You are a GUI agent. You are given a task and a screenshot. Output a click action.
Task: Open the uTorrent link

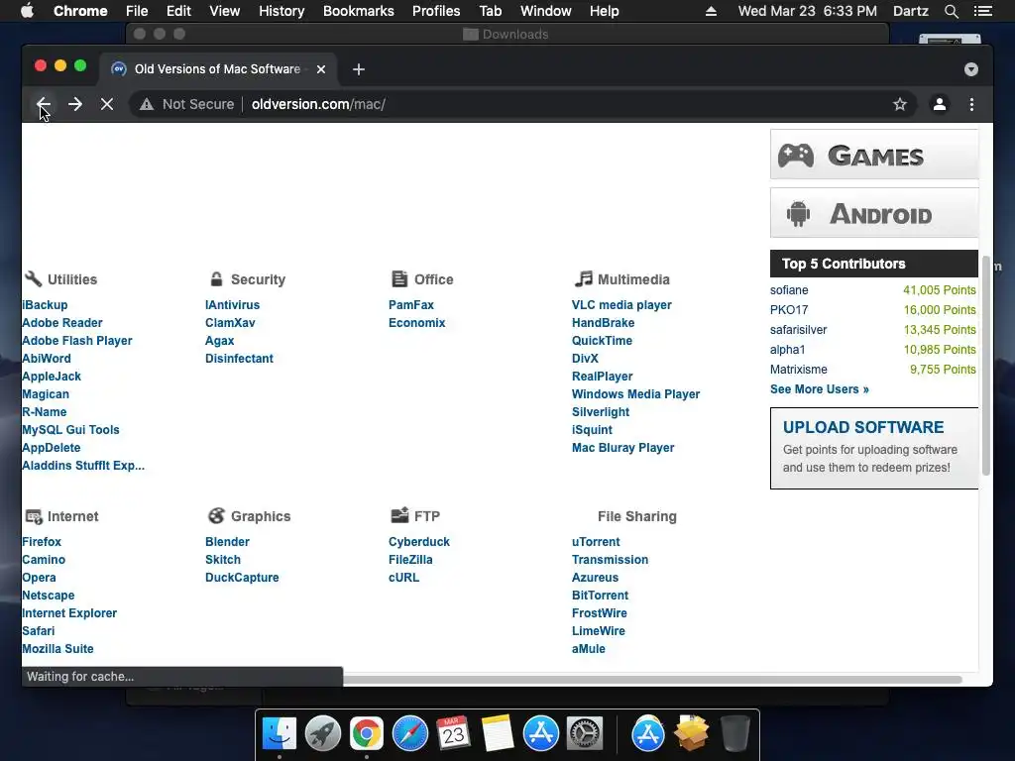click(x=596, y=542)
